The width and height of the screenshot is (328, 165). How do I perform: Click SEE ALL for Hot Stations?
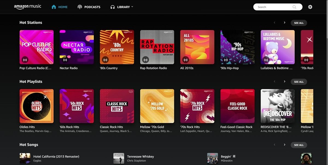pos(299,23)
